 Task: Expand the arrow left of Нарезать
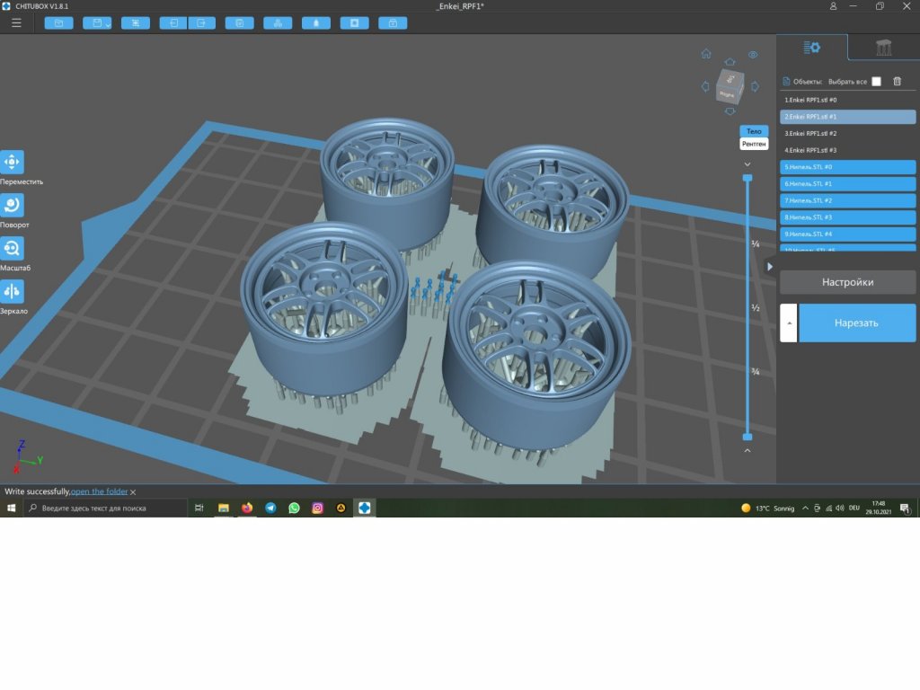click(x=788, y=323)
